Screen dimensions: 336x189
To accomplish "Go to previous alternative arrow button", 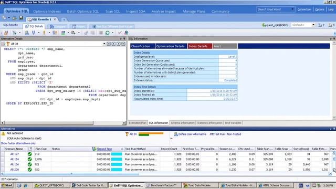I will [x=113, y=44].
